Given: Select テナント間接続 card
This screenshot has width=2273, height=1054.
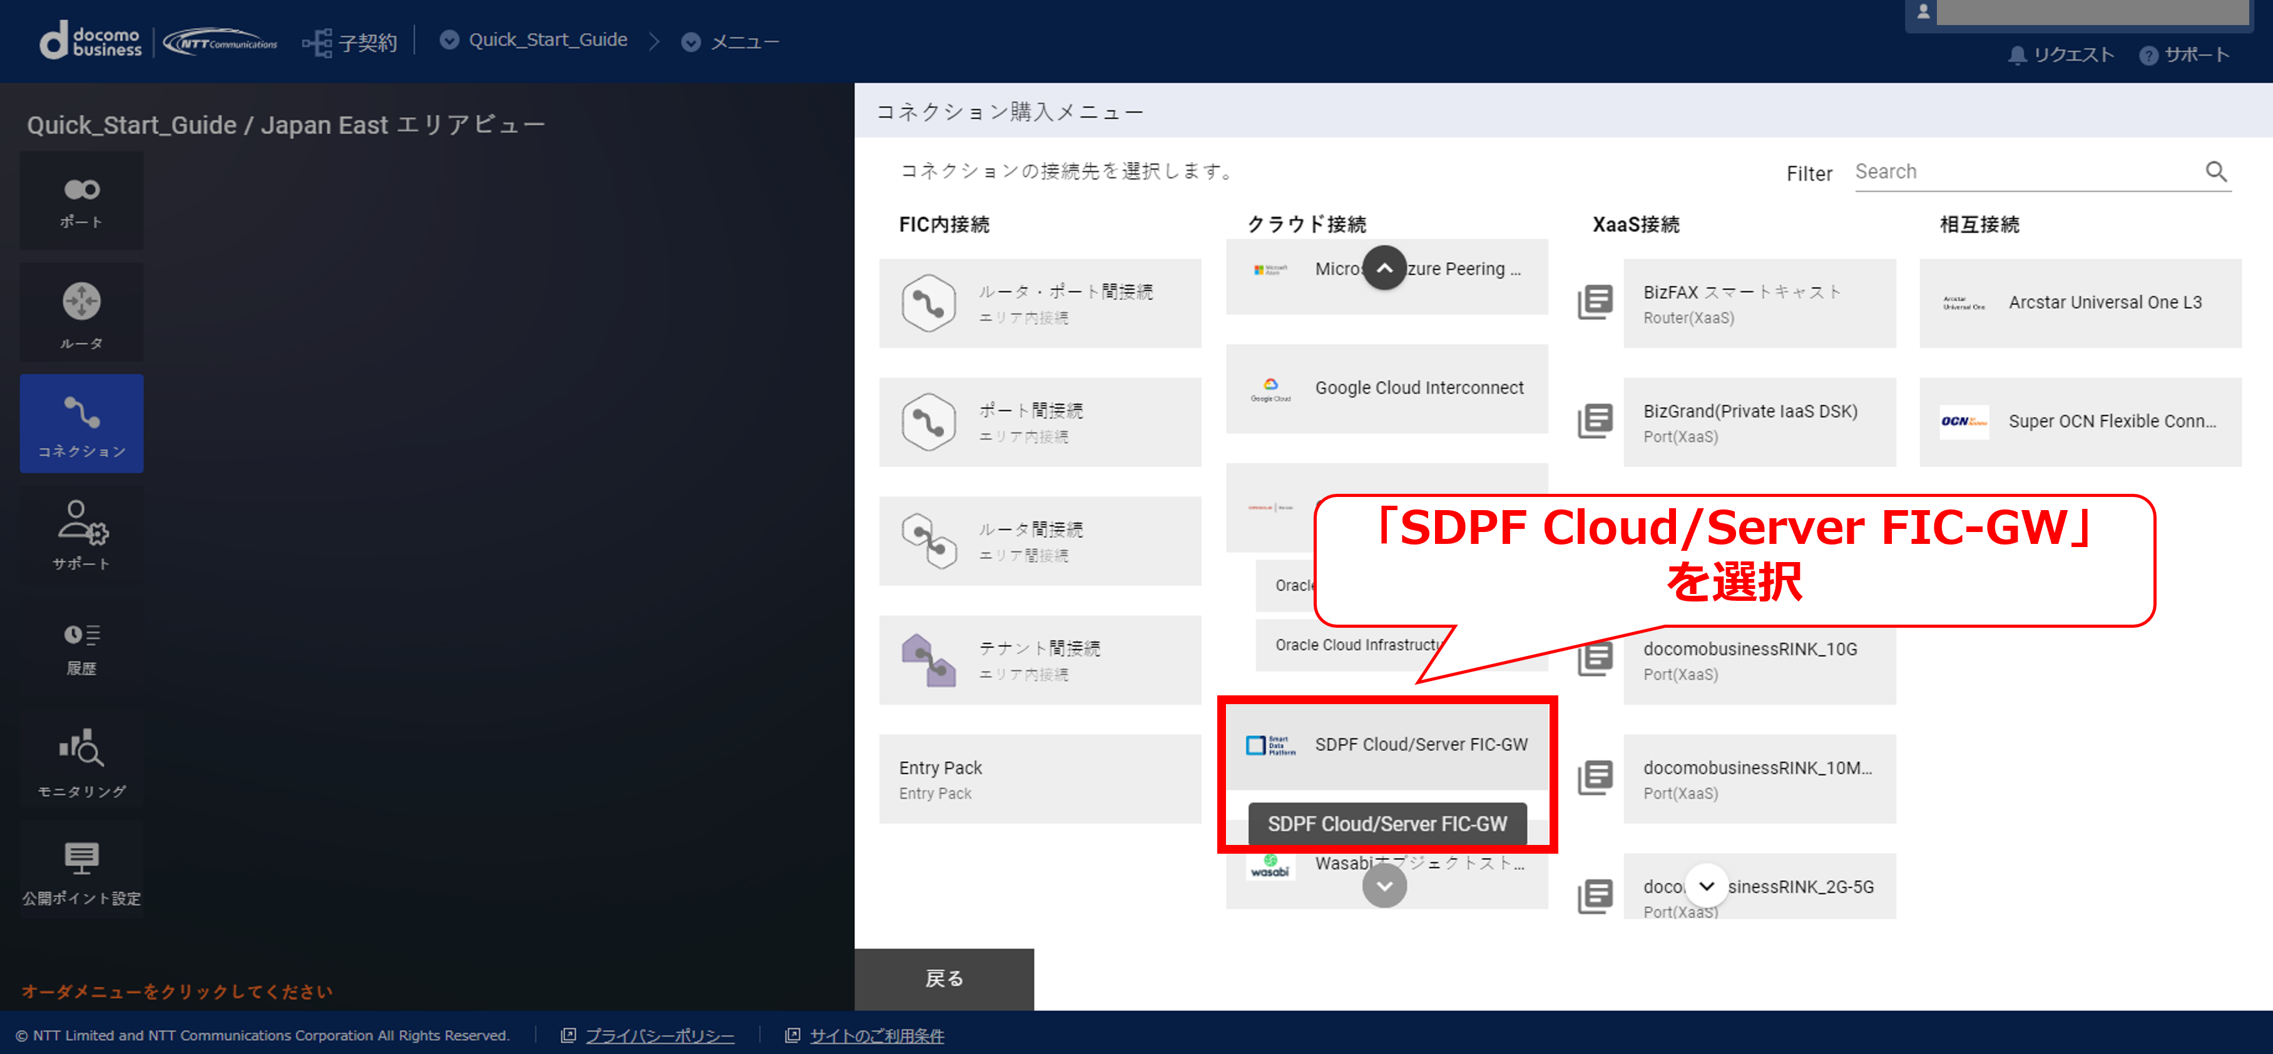Looking at the screenshot, I should [1039, 660].
